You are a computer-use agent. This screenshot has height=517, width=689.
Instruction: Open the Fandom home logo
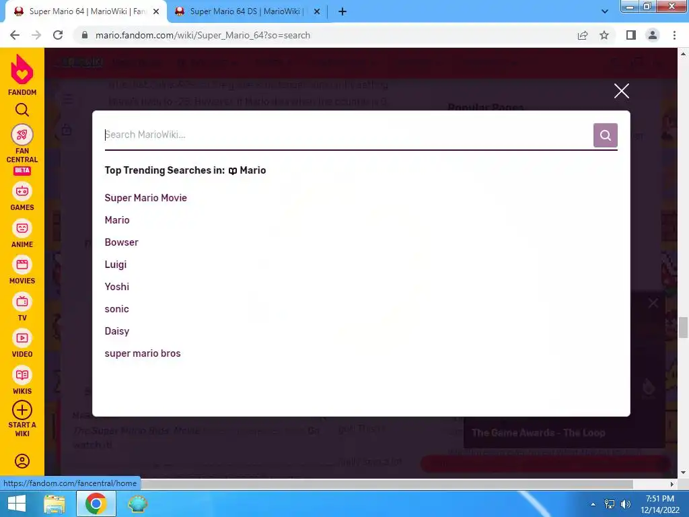tap(22, 75)
